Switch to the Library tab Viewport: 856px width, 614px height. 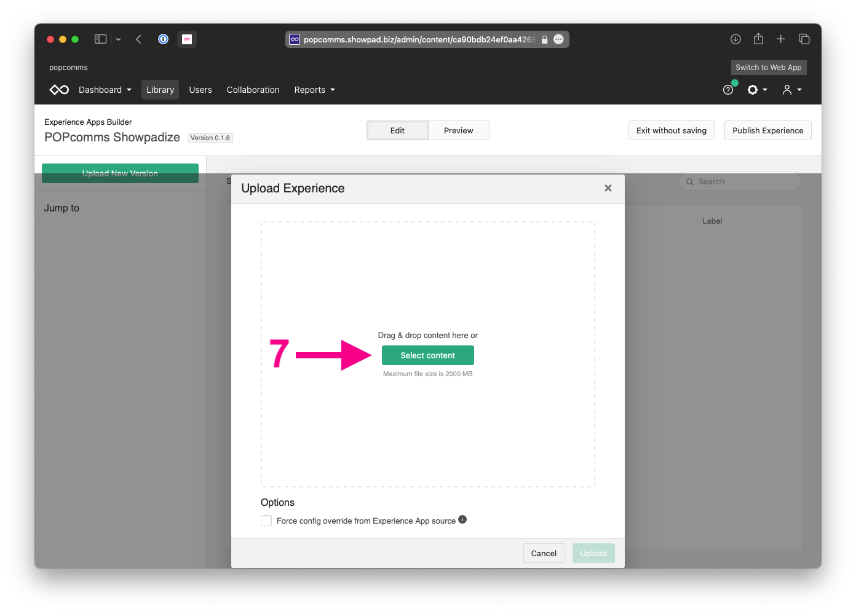pos(160,89)
